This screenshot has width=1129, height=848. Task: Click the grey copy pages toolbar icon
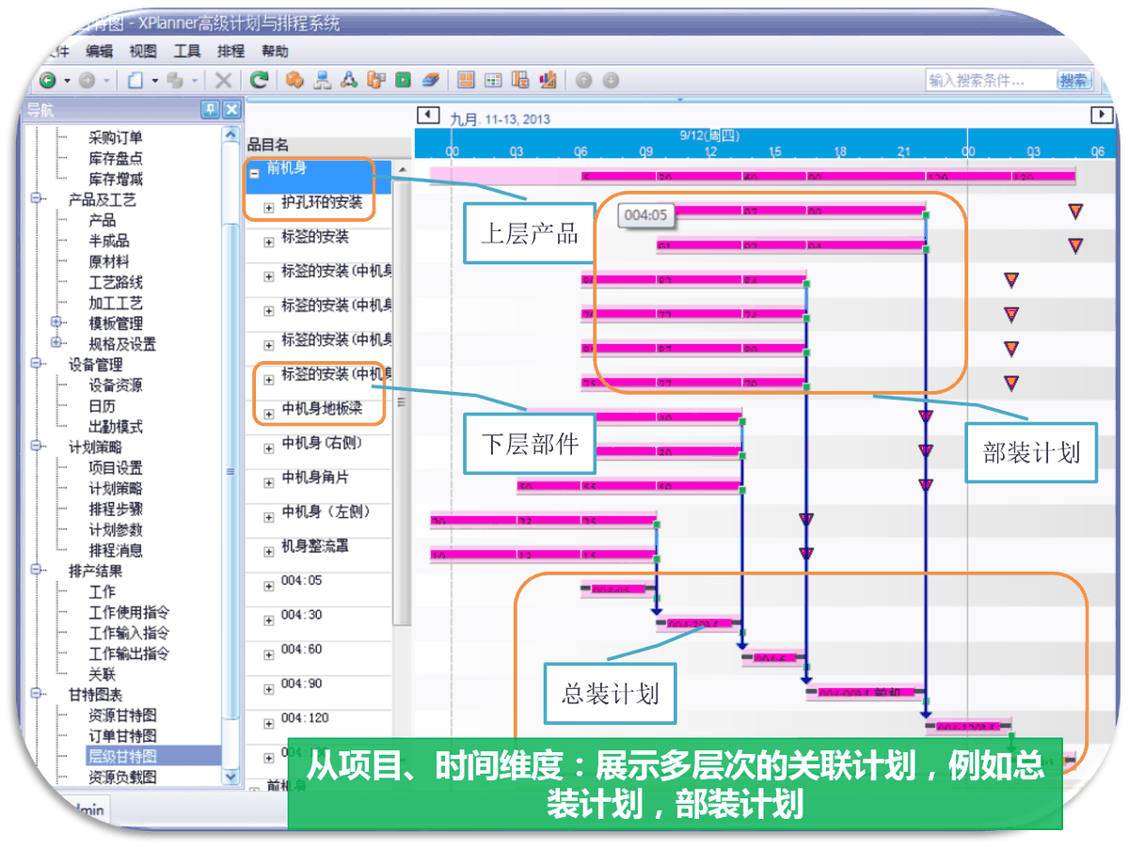(176, 81)
